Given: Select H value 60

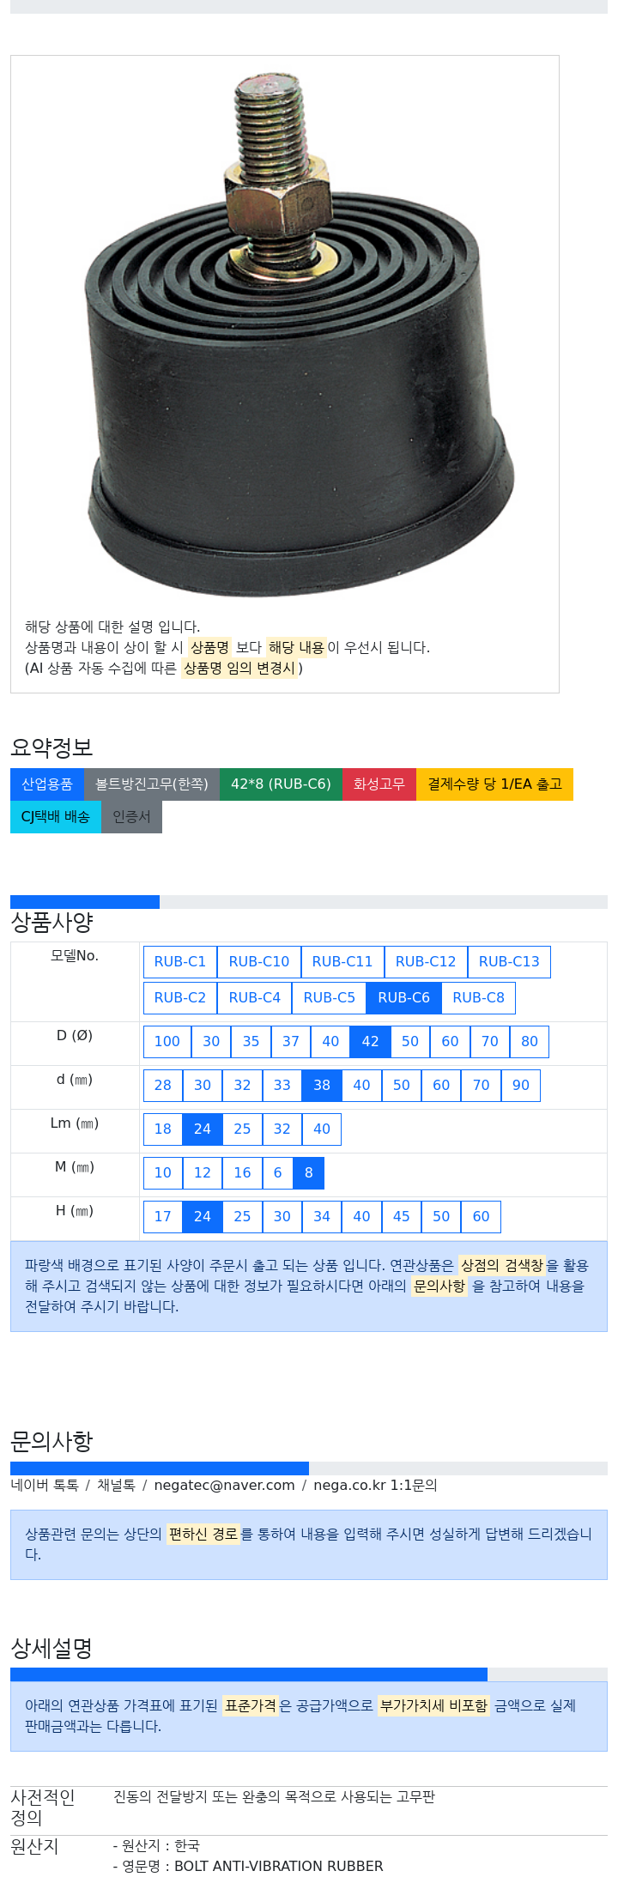Looking at the screenshot, I should [x=482, y=1216].
